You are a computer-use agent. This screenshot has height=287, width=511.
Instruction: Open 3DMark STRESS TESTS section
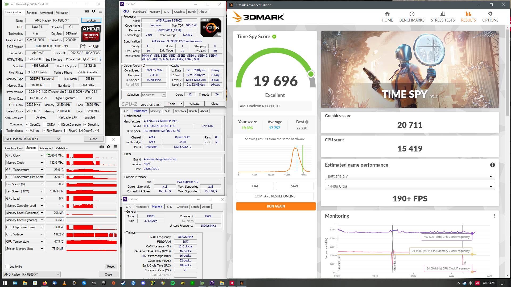(x=443, y=17)
